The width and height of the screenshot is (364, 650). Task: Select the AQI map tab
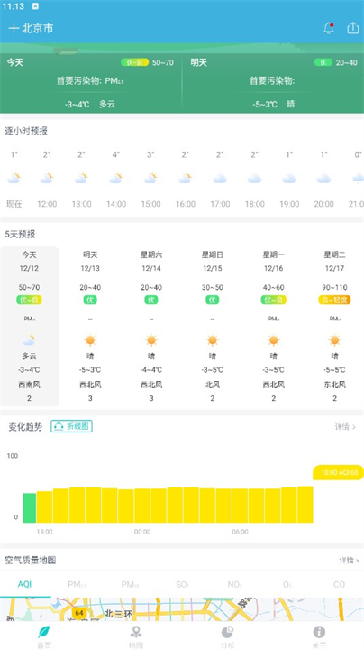coord(25,584)
